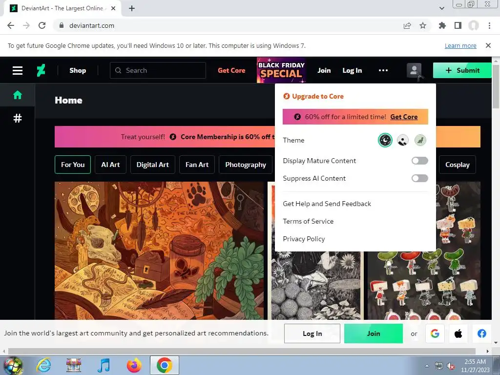
Task: Toggle Suppress AI Content switch
Action: point(419,178)
